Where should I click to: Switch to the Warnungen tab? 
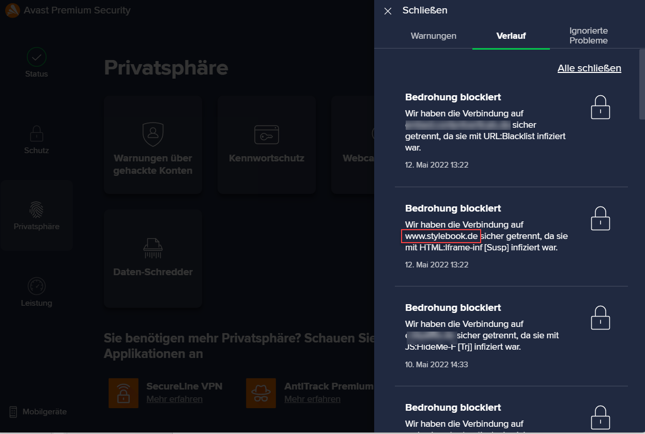[x=433, y=36]
